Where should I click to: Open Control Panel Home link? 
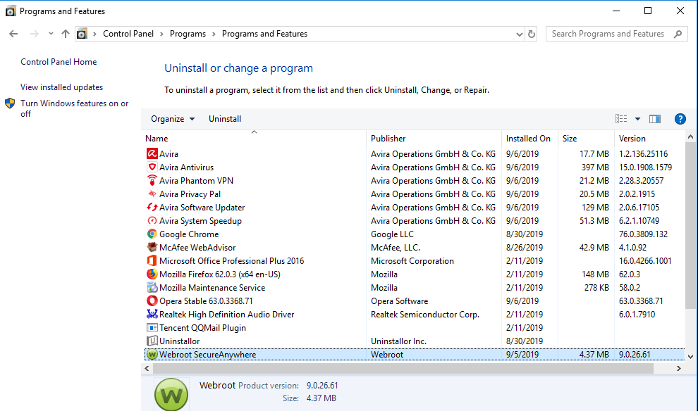tap(59, 62)
